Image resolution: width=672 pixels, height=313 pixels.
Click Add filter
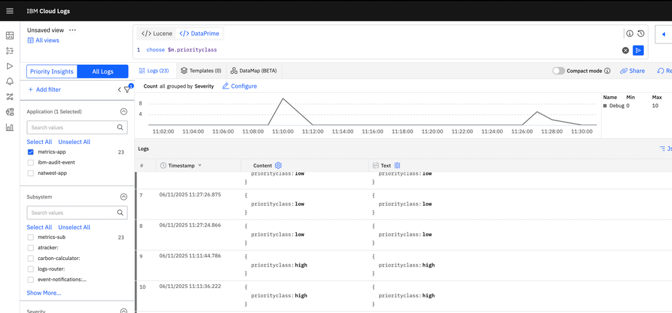[44, 90]
